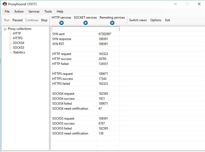
Task: Select the HTTP failed row label
Action: coord(60,64)
